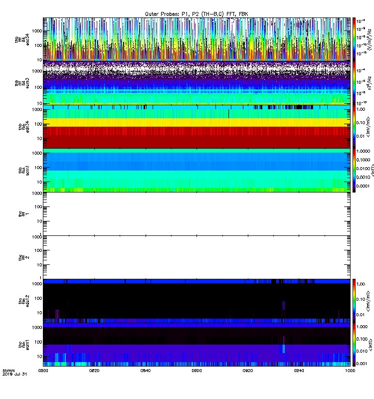Screen dimensions: 374x399
Task: Click the thc fbk scm1 nT color bar
Action: [354, 345]
